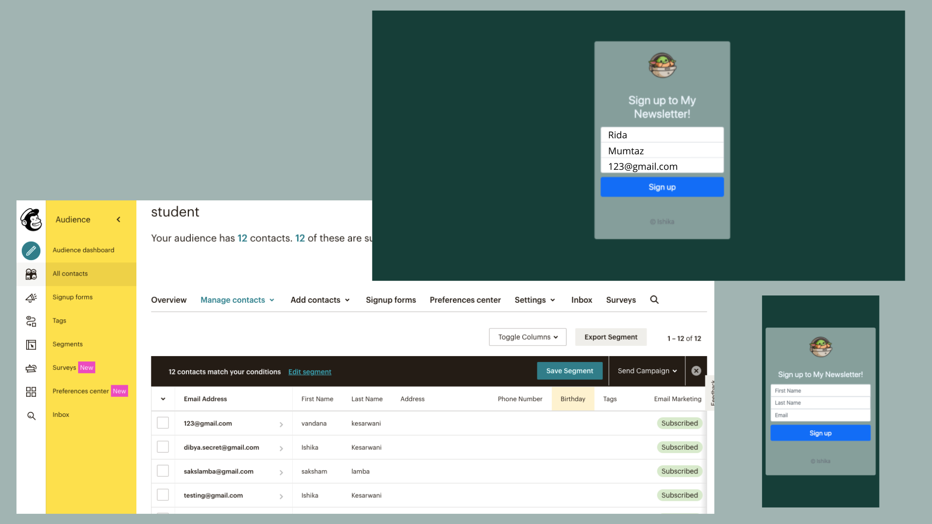Collapse Audience panel with back chevron

[118, 220]
